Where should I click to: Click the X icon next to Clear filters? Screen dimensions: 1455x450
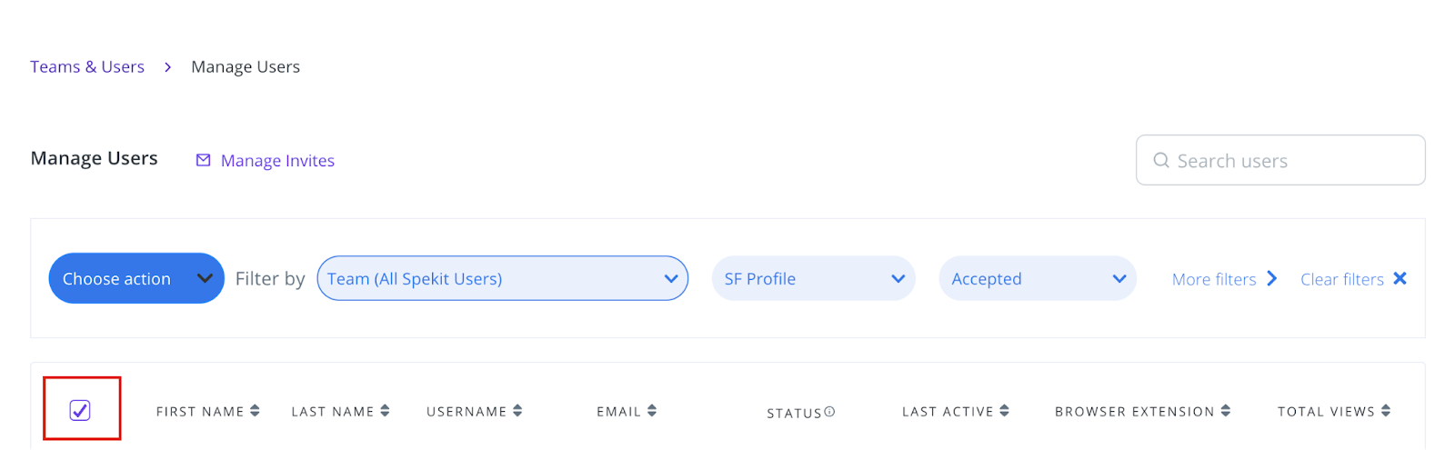point(1400,278)
